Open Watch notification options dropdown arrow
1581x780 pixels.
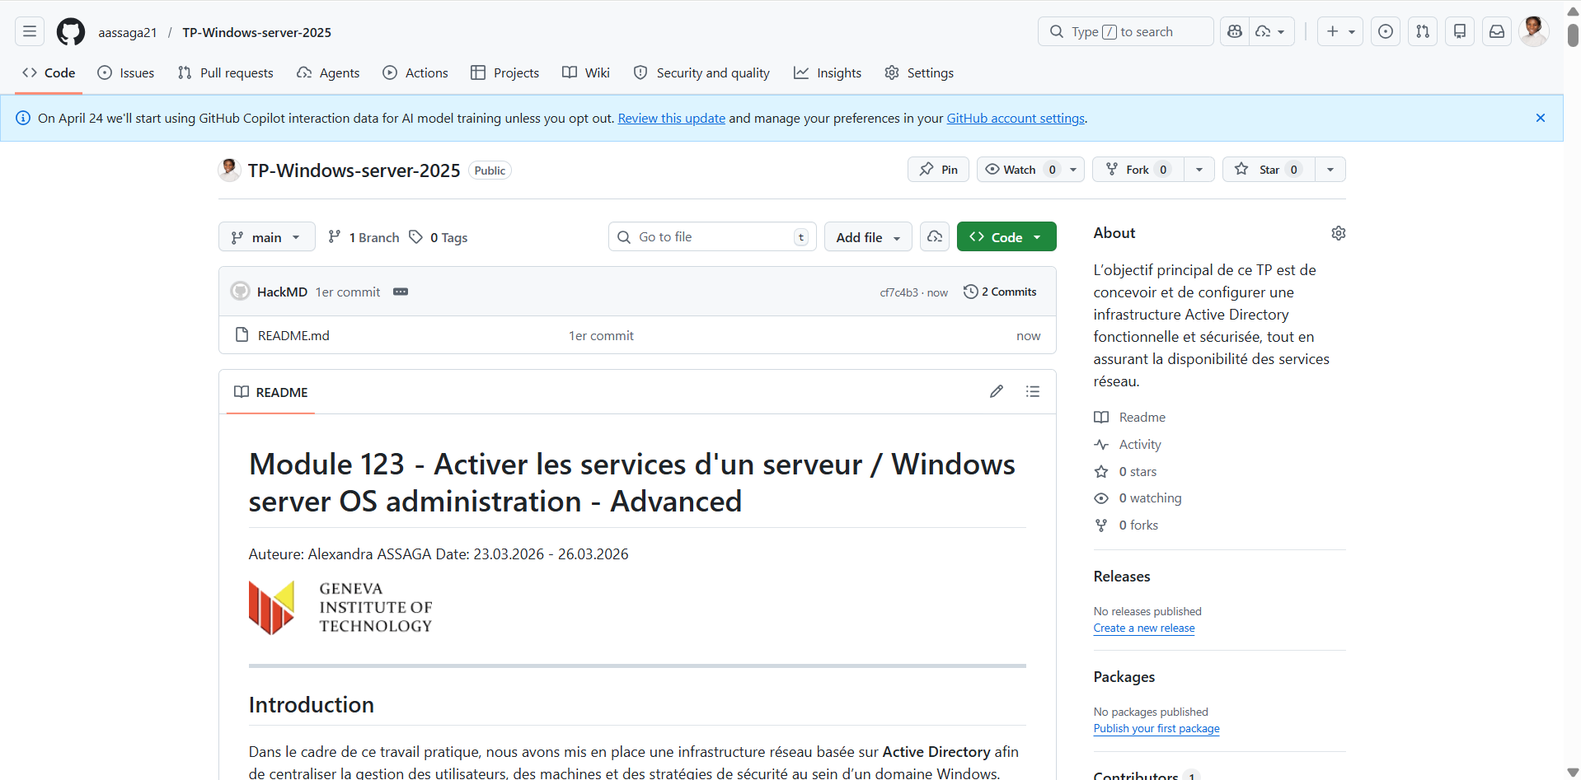(x=1073, y=169)
